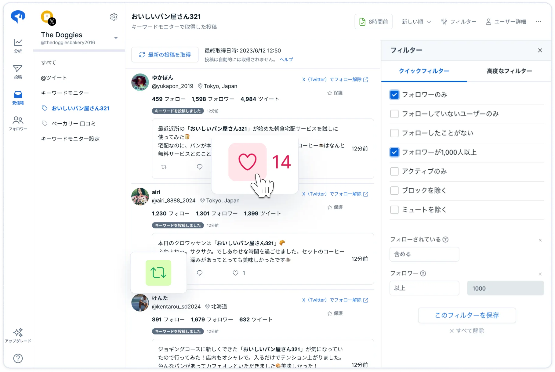Open the 新しい順 sort dropdown

pyautogui.click(x=416, y=22)
